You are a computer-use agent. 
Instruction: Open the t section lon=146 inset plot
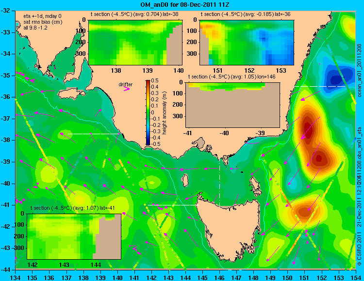coord(232,105)
